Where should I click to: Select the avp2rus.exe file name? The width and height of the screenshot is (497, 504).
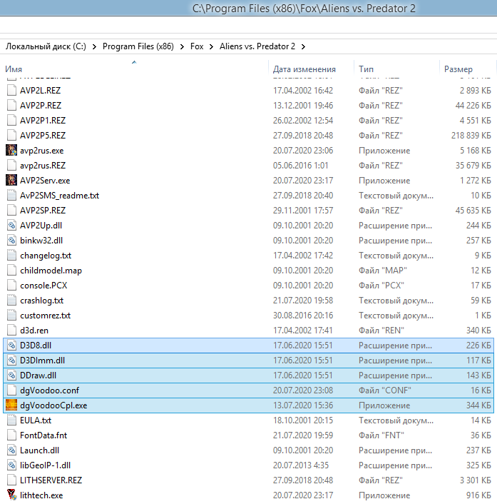coord(42,151)
